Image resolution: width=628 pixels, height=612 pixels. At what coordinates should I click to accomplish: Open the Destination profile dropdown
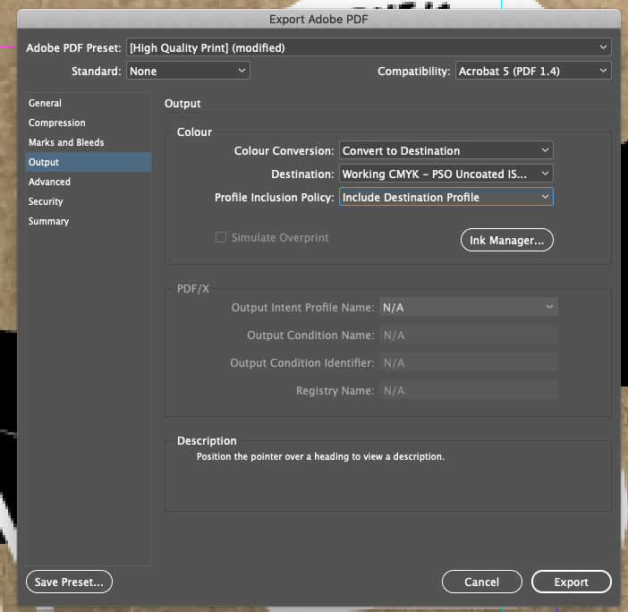click(446, 174)
